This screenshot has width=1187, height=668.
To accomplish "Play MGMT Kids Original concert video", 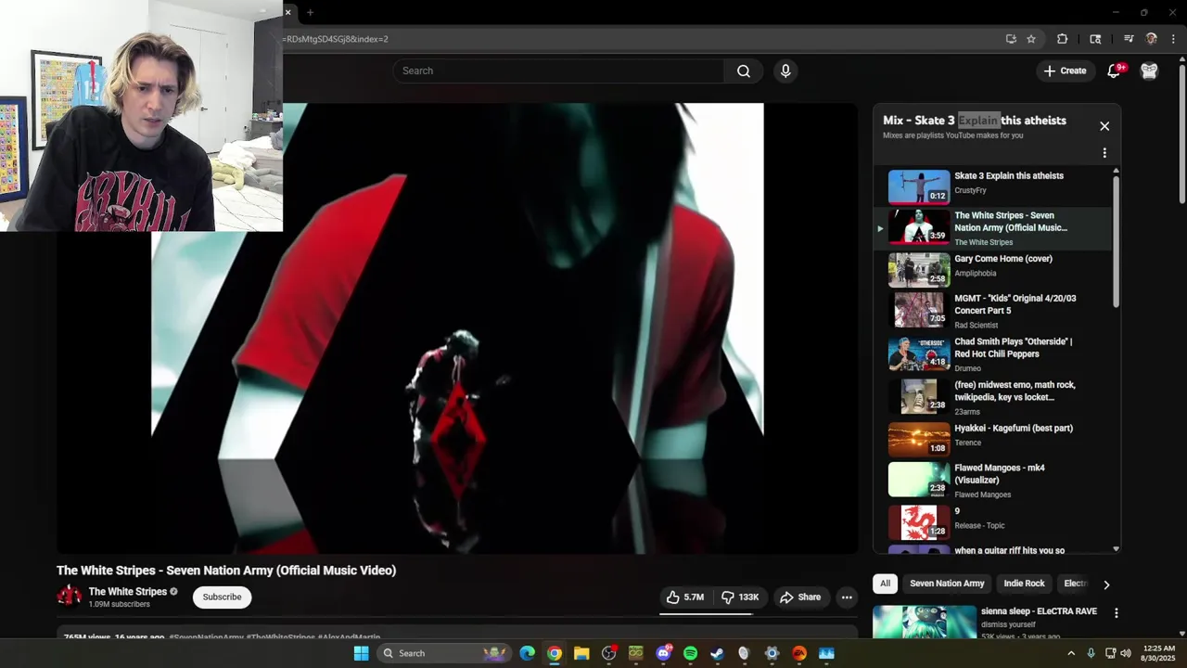I will point(992,311).
